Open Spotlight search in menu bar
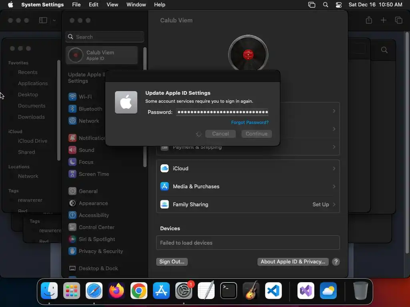This screenshot has height=307, width=410. (x=326, y=5)
